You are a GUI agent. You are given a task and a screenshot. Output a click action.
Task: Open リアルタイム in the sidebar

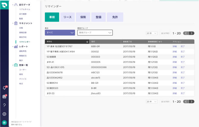[25, 9]
